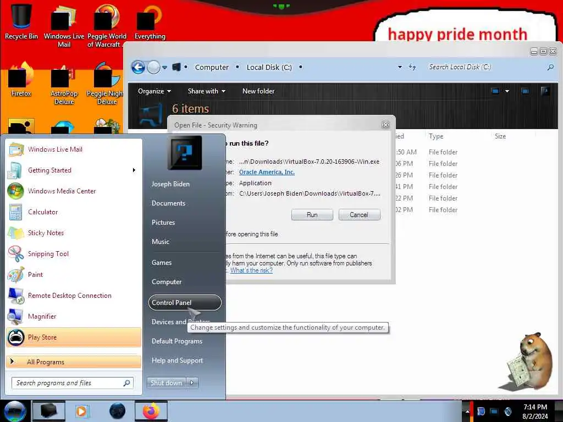
Task: Open recent locations dropdown beside navigation arrows
Action: pyautogui.click(x=164, y=68)
